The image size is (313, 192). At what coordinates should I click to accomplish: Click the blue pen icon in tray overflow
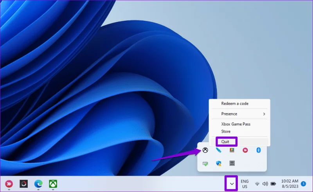click(219, 150)
